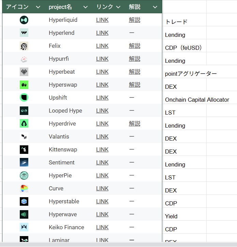Open the Hyperswap LINK

point(102,85)
